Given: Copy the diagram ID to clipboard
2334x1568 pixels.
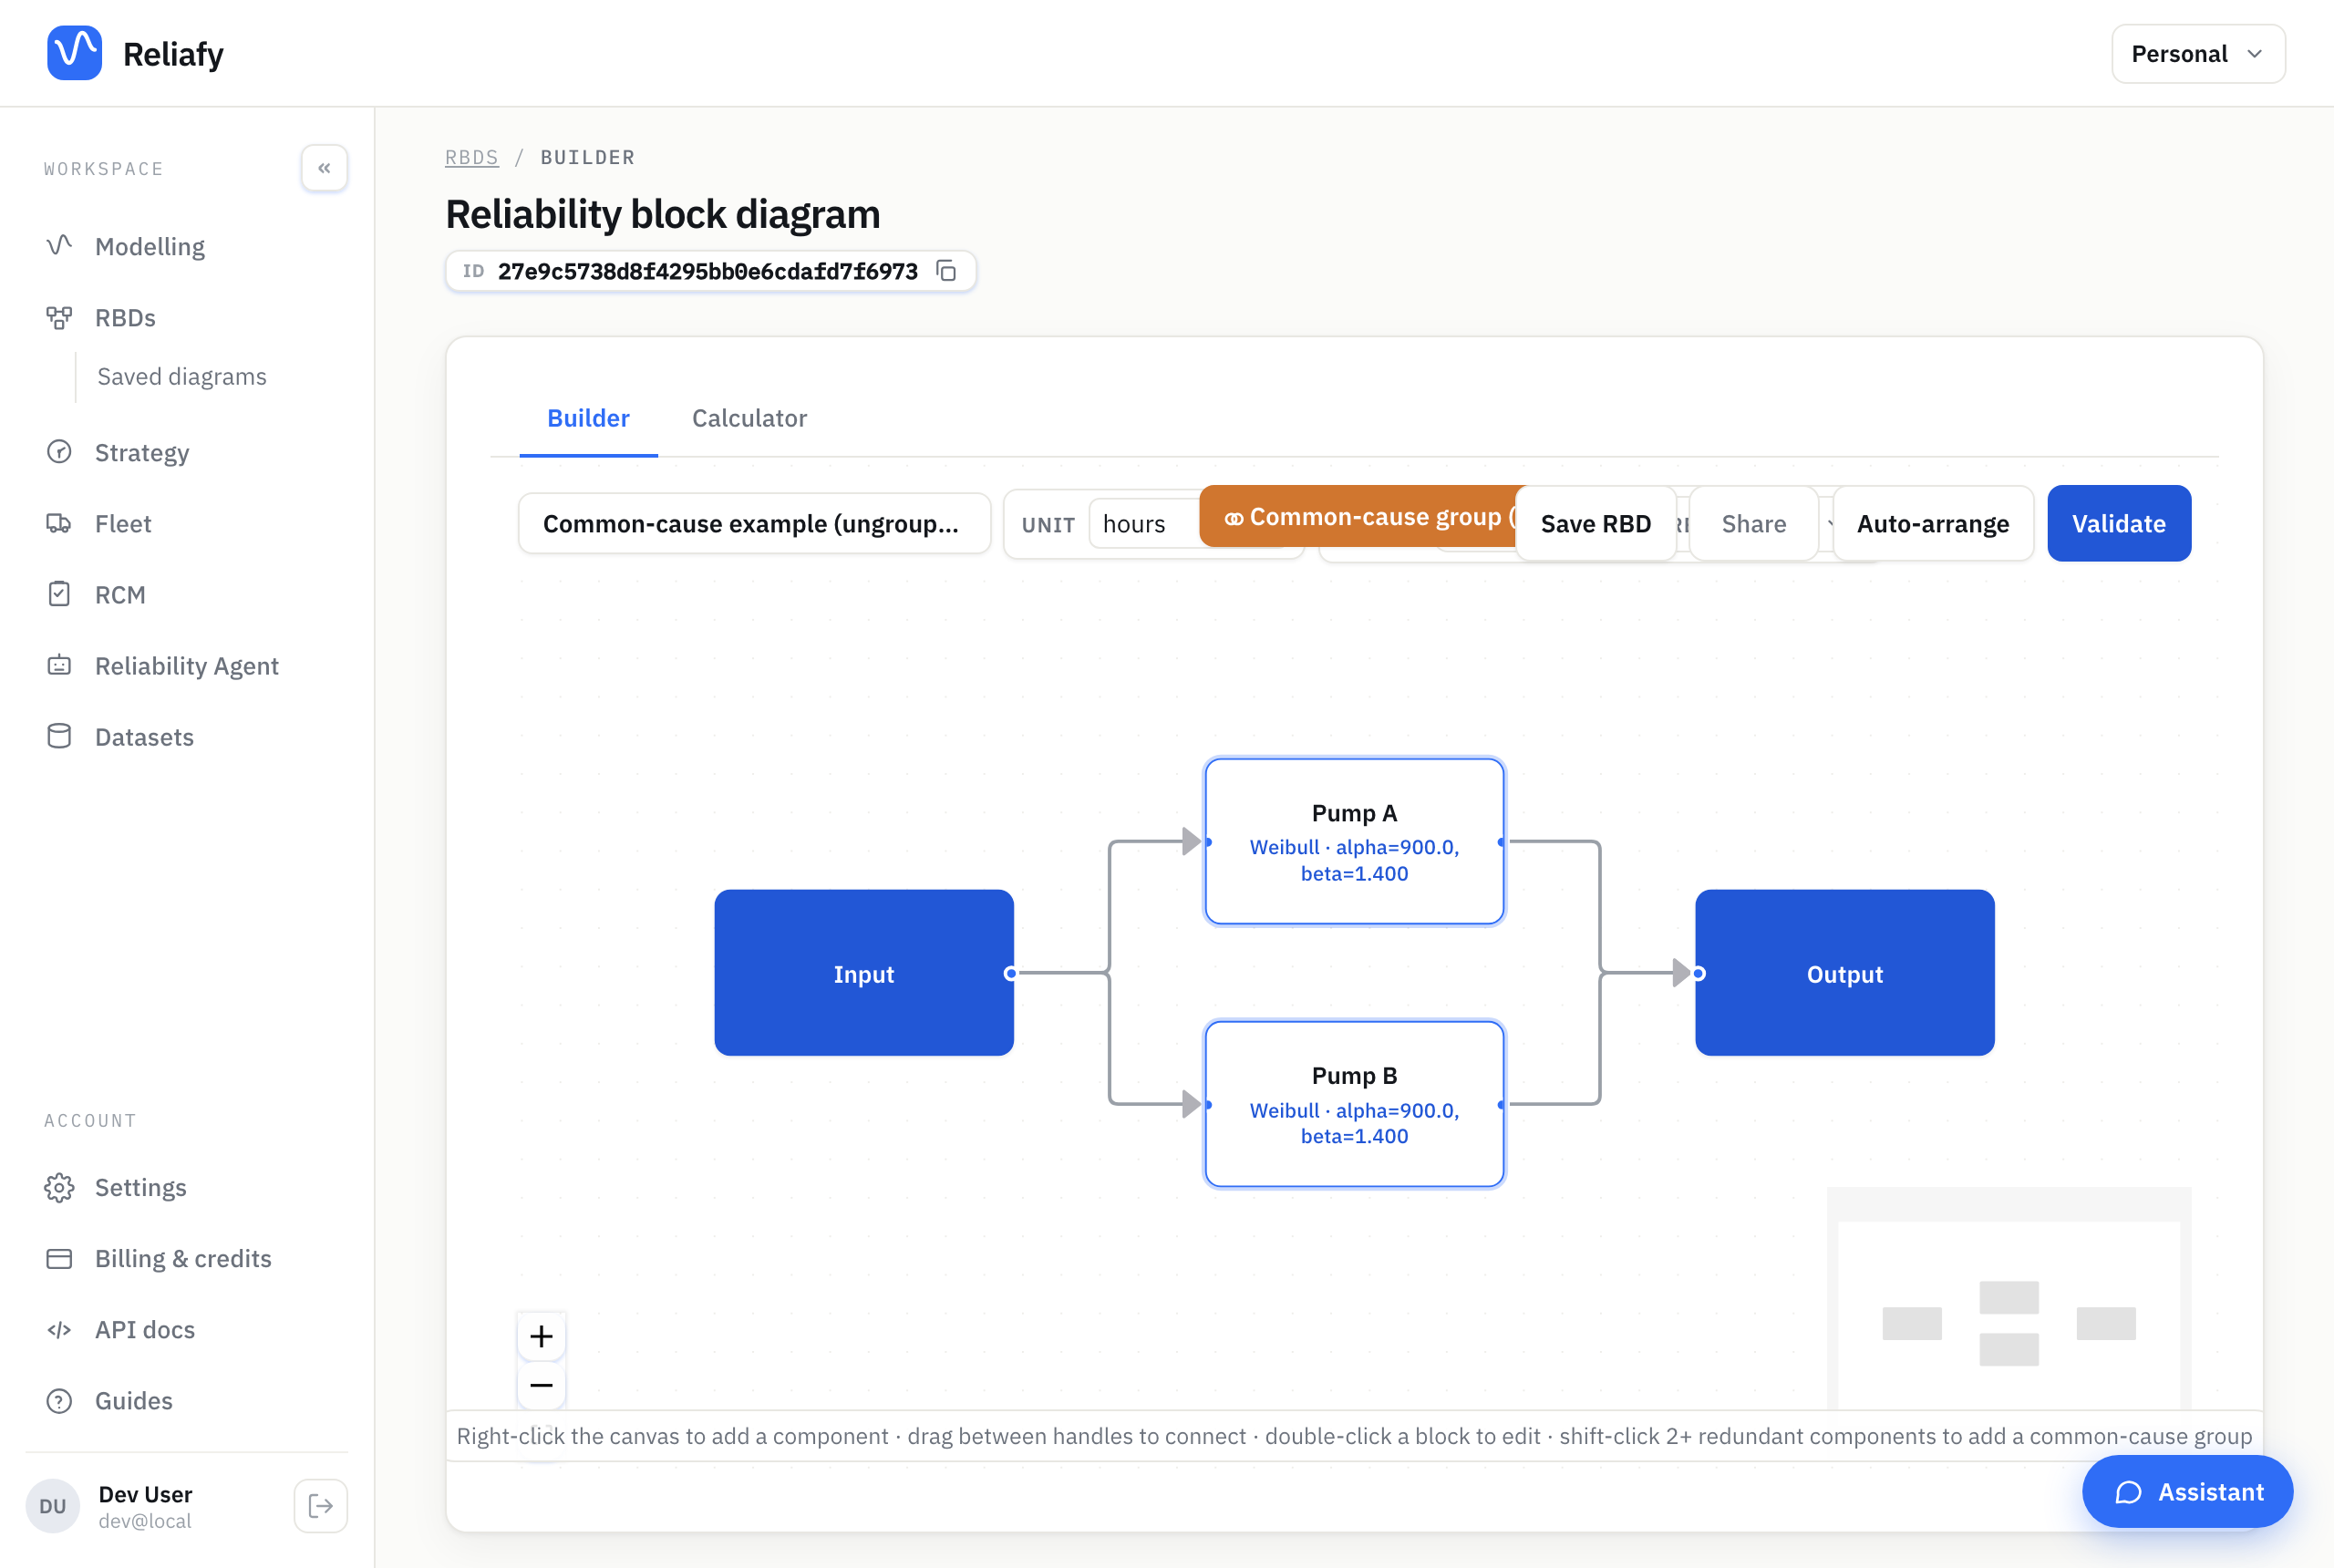Looking at the screenshot, I should pyautogui.click(x=946, y=271).
